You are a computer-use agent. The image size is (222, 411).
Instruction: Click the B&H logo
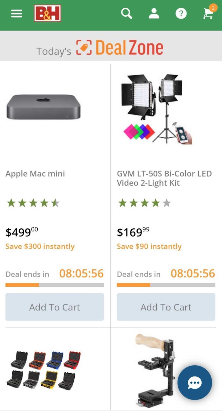pos(47,14)
